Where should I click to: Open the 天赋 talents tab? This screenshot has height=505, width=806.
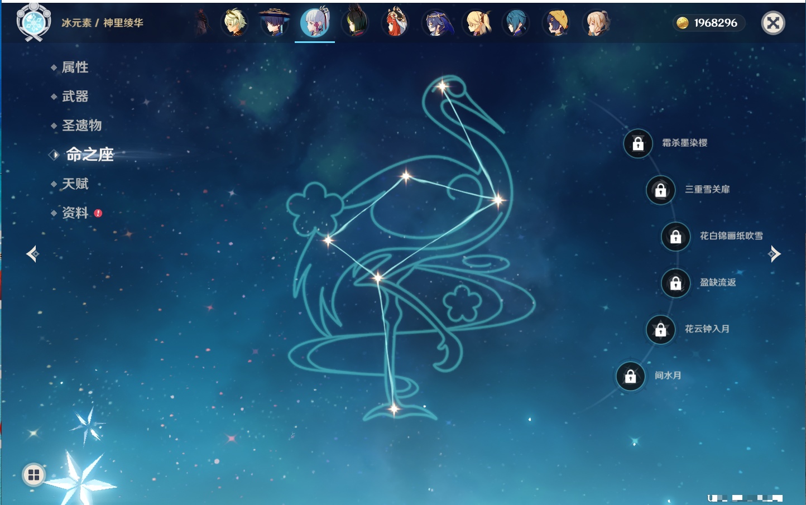(x=75, y=184)
